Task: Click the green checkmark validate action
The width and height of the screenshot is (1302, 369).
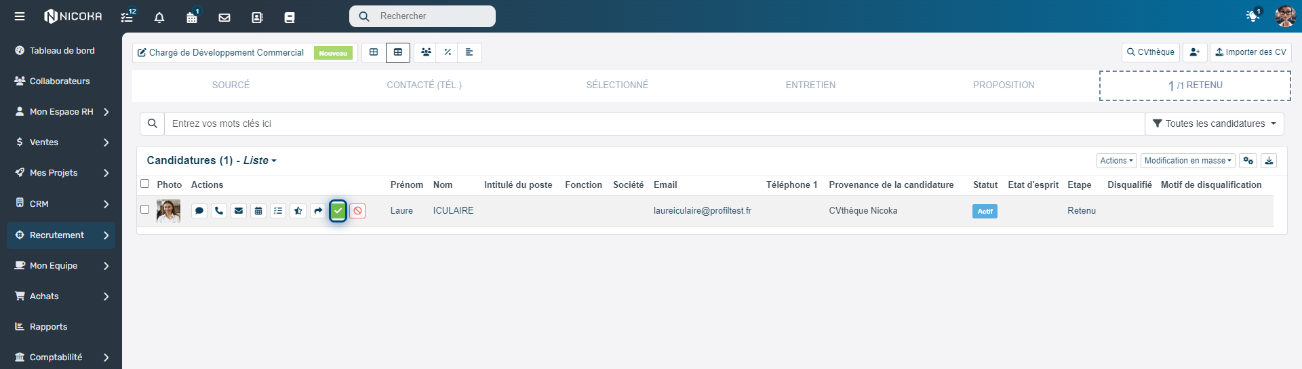Action: click(338, 211)
